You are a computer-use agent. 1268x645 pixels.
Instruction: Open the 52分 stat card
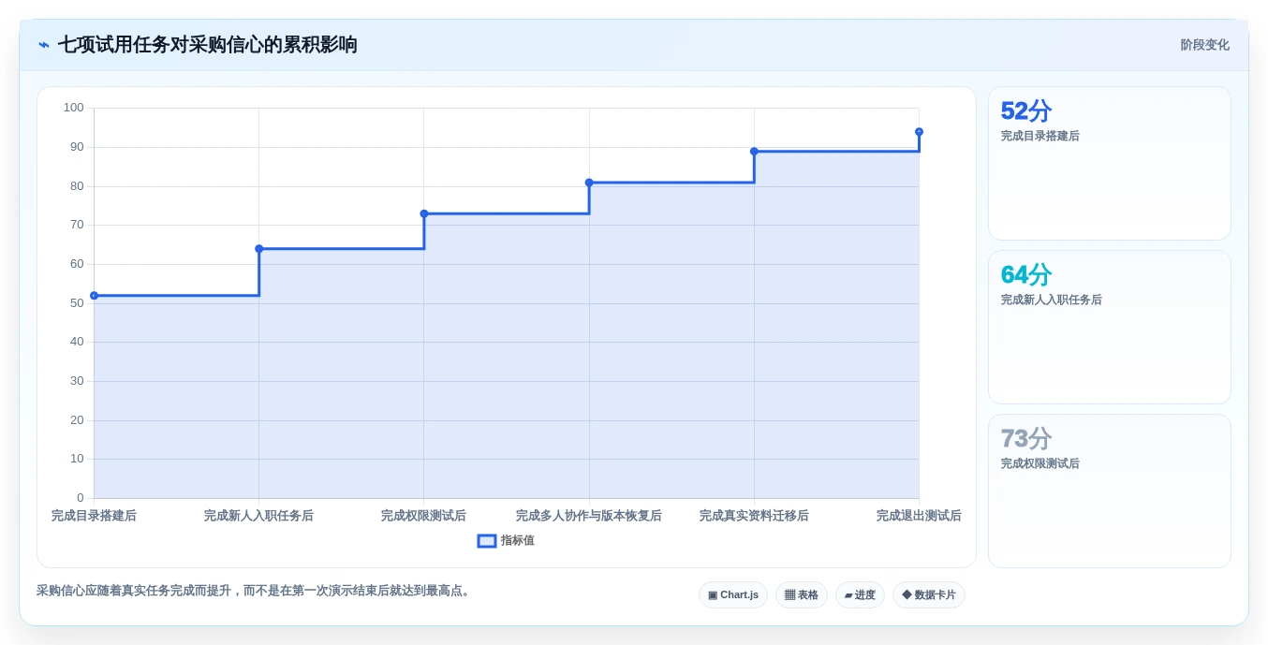1110,164
